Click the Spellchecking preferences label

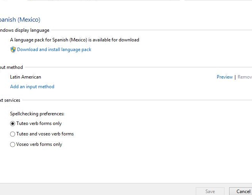click(37, 114)
